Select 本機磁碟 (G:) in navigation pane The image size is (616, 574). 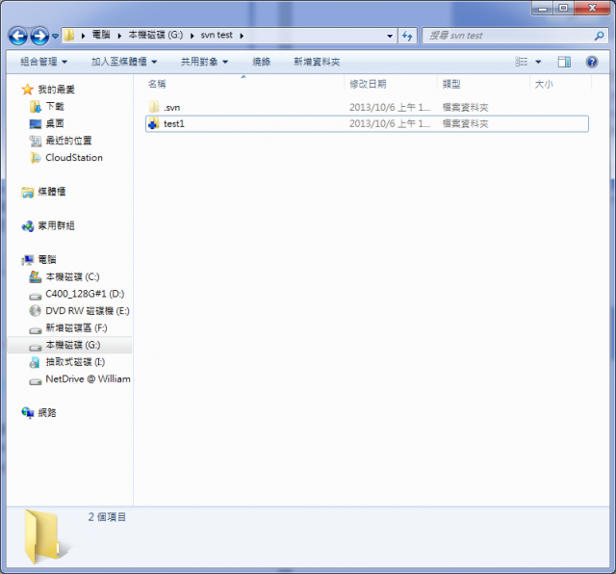pyautogui.click(x=73, y=345)
